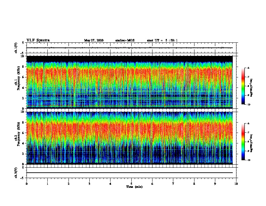Click the '-10' tick on ch.2 color bar

click(x=248, y=160)
